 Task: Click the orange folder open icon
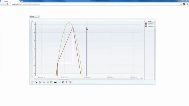(x=48, y=82)
